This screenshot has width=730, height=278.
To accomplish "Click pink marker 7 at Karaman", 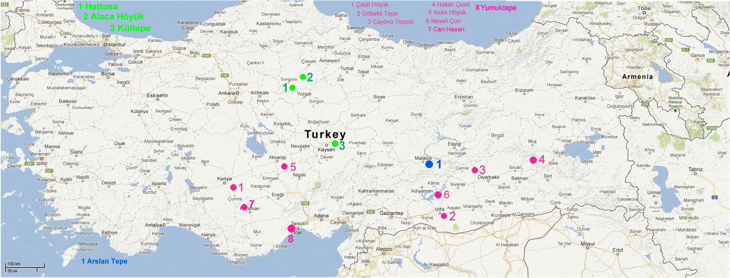I will pyautogui.click(x=244, y=207).
